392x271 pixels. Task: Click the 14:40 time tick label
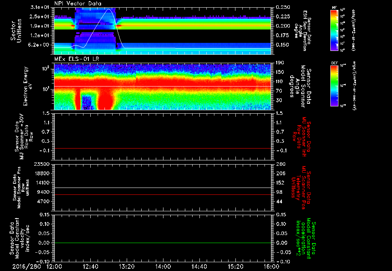(x=199, y=266)
